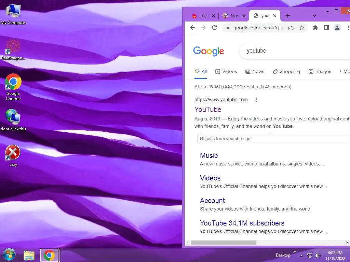
Task: Bookmark this page with the star icon
Action: pos(302,28)
